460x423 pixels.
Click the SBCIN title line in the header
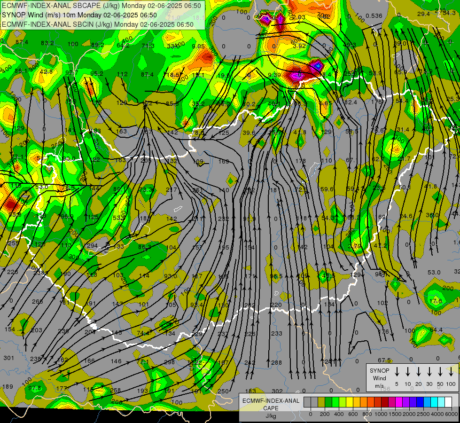98,24
